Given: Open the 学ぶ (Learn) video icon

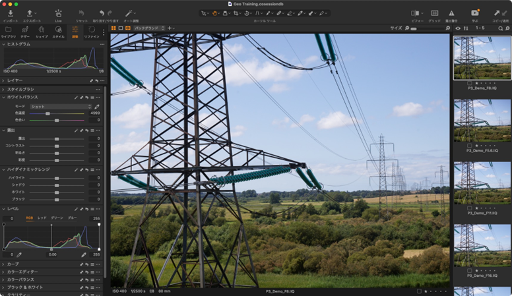Looking at the screenshot, I should (x=475, y=13).
